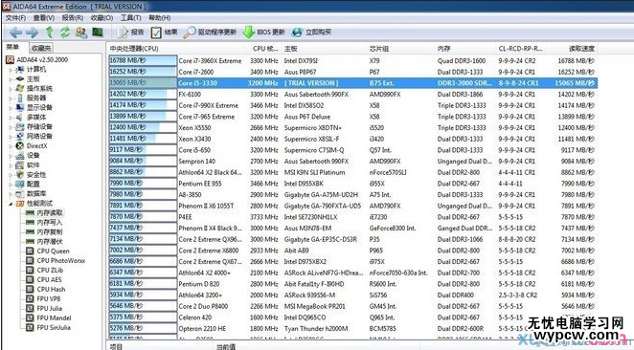Refresh using the green circular arrows icon

pyautogui.click(x=65, y=32)
